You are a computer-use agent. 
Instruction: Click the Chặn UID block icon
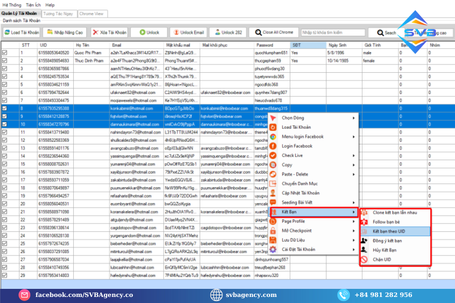pos(364,260)
